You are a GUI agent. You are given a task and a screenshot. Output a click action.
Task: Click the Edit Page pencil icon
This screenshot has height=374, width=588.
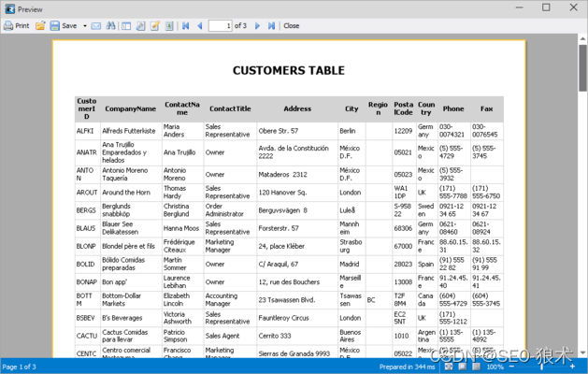pos(155,26)
